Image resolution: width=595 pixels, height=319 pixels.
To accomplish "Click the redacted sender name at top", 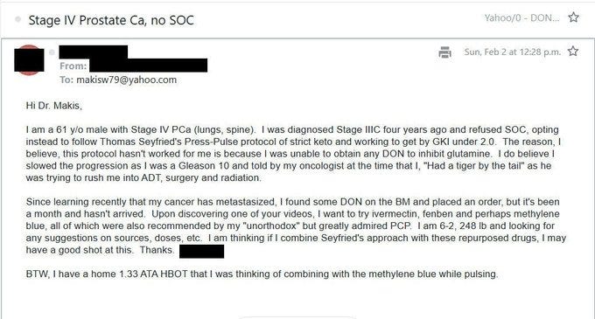I will tap(94, 52).
